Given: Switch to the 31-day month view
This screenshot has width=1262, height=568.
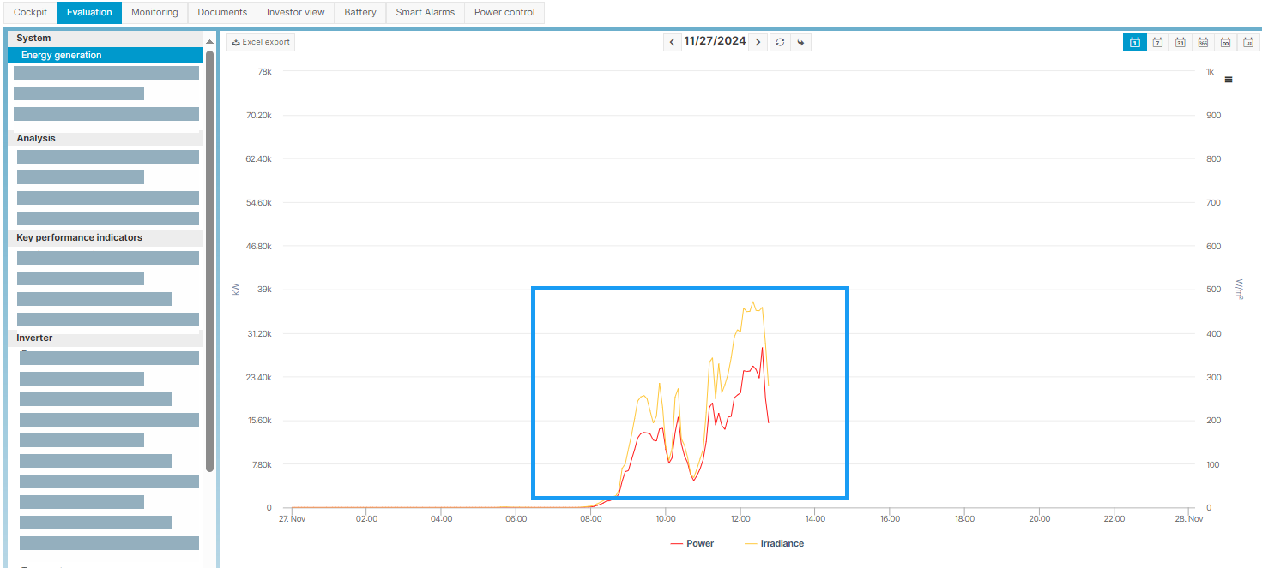Looking at the screenshot, I should [1180, 42].
